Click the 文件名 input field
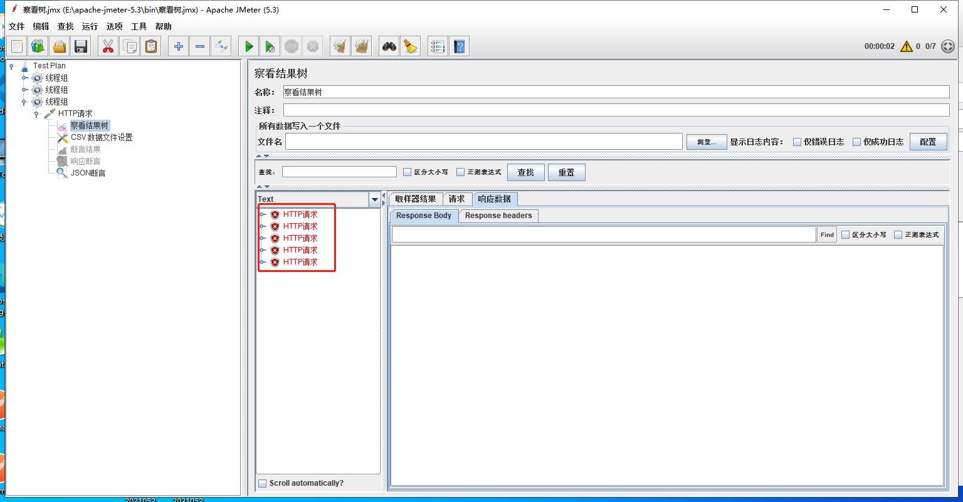 484,142
